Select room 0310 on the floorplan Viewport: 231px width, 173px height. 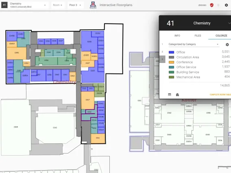(x=55, y=128)
